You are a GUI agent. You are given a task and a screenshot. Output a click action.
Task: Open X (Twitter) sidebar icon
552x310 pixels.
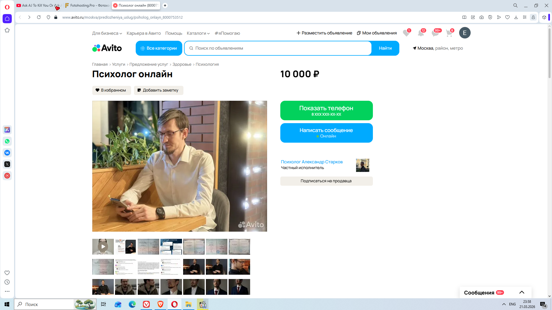[x=7, y=164]
